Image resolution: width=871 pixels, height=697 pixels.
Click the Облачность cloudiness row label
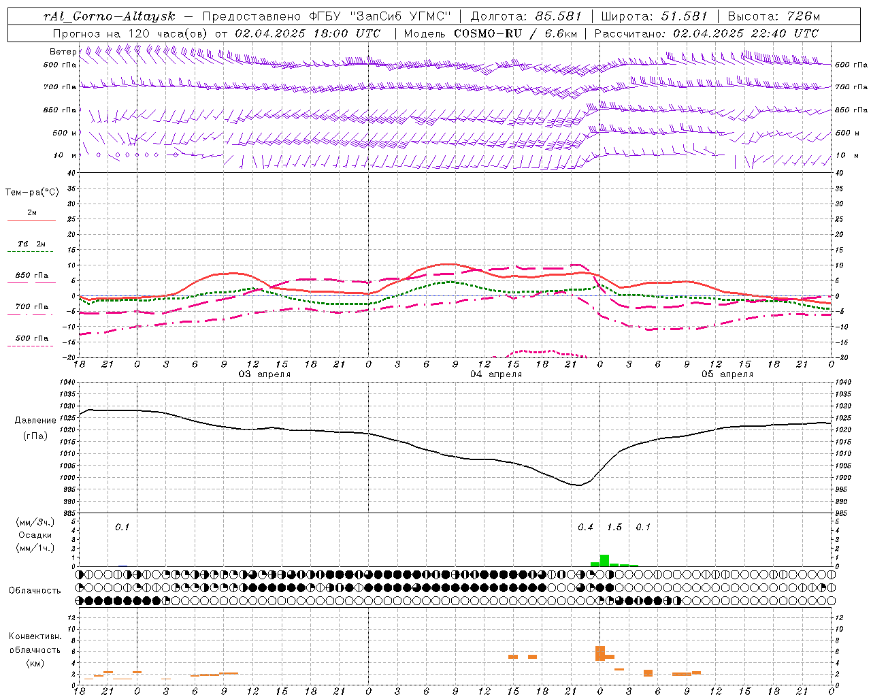pos(35,590)
